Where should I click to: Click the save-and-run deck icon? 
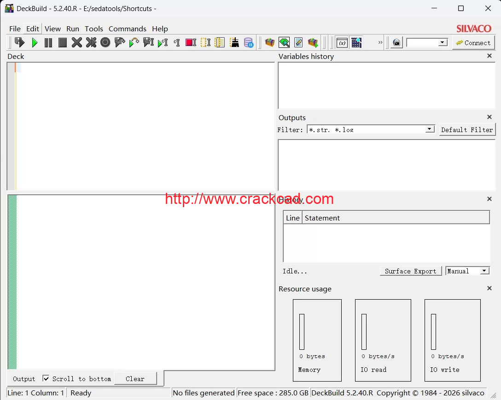(x=20, y=42)
